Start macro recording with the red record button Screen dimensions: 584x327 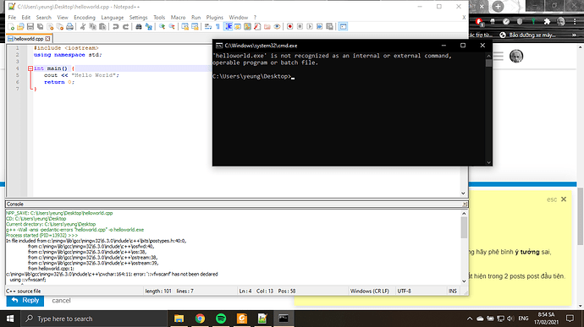click(289, 27)
